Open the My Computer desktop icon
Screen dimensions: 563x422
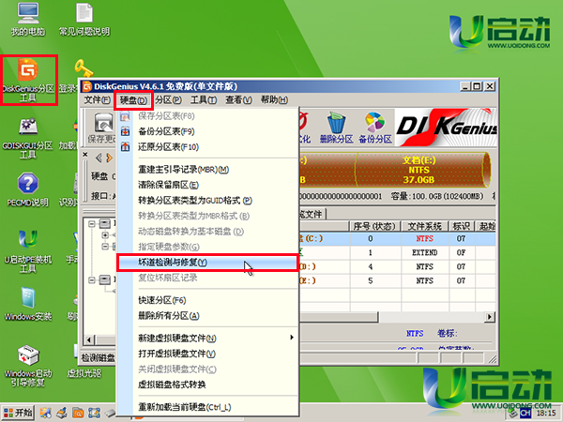coord(28,20)
